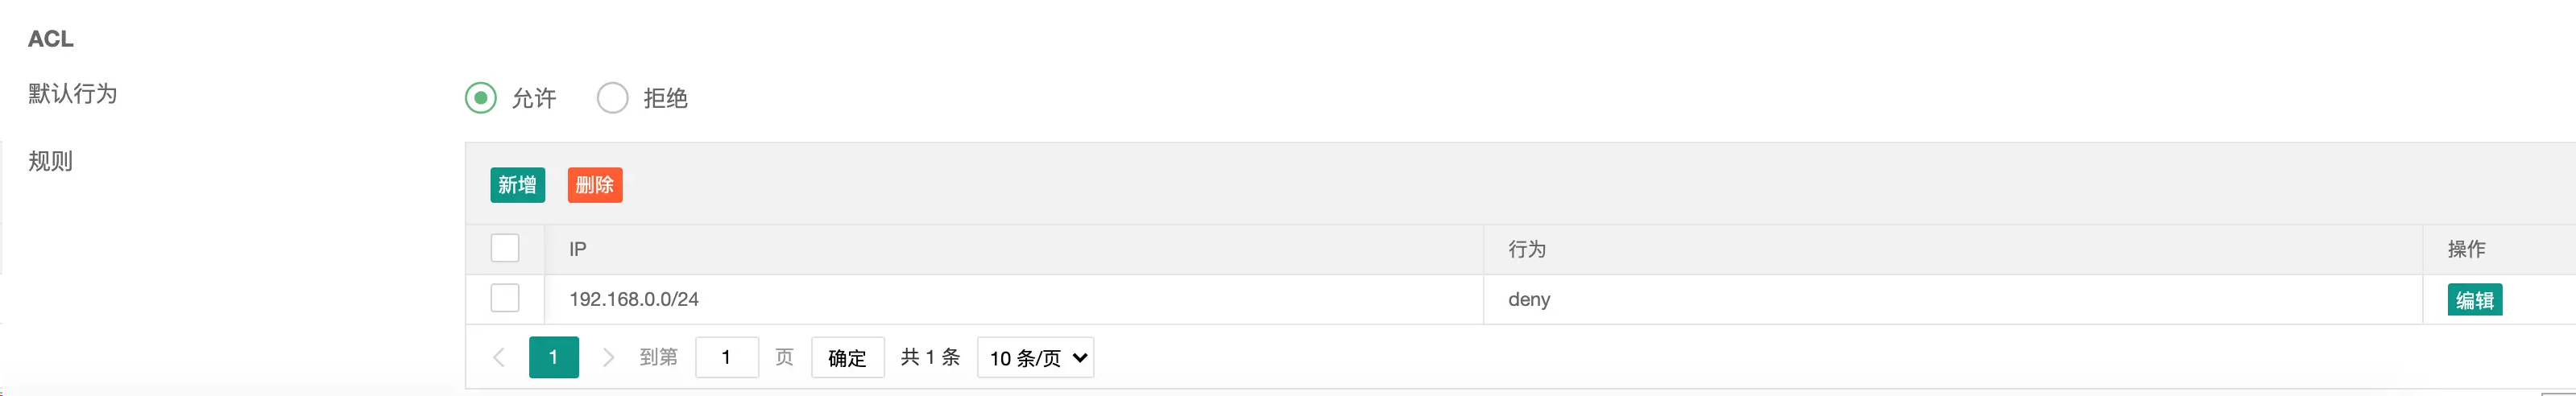This screenshot has width=2576, height=396.
Task: Click the 编辑 button for the deny rule
Action: click(x=2474, y=300)
